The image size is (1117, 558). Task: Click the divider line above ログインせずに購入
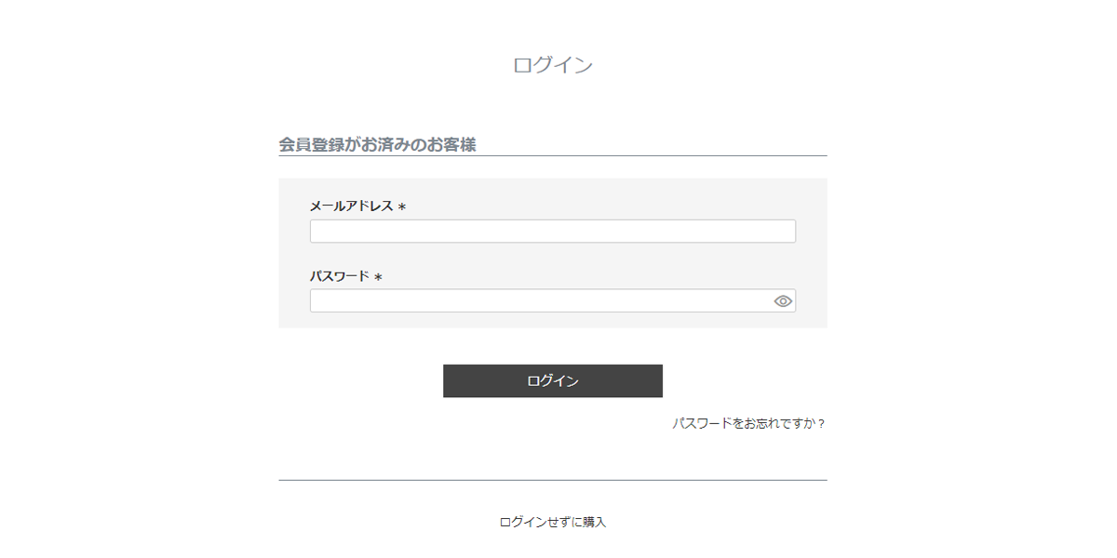(553, 480)
